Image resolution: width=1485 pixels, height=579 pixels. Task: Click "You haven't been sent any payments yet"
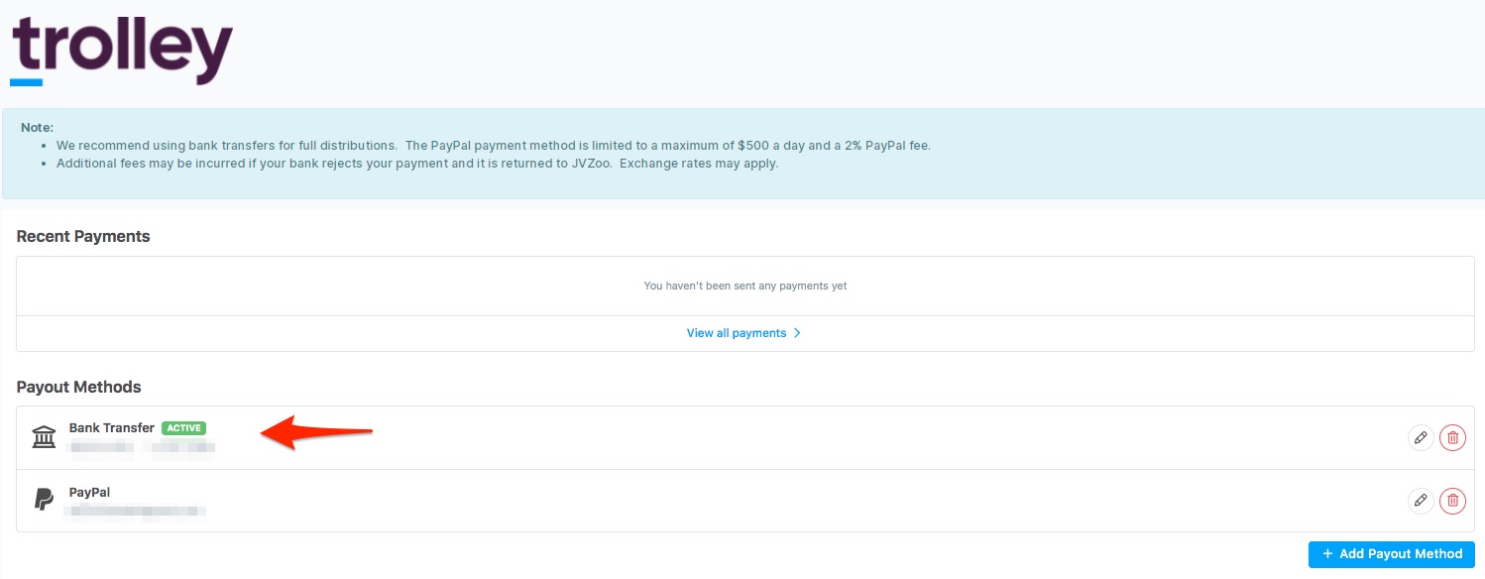(745, 286)
